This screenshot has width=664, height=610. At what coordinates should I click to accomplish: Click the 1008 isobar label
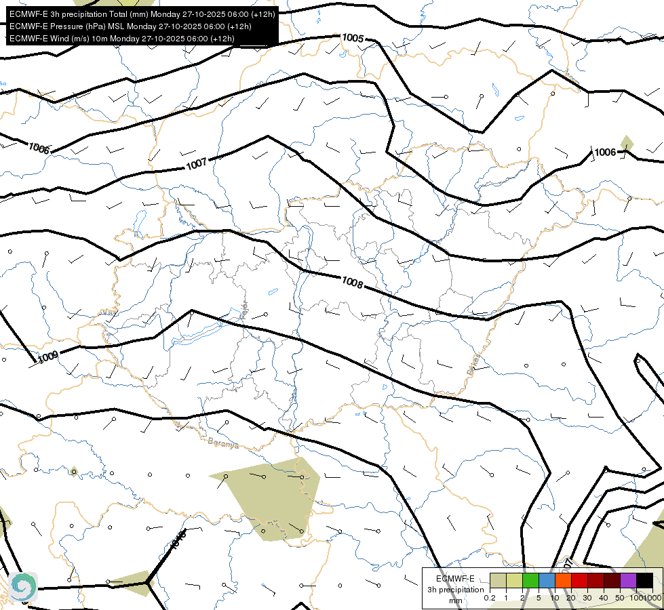[x=352, y=282]
